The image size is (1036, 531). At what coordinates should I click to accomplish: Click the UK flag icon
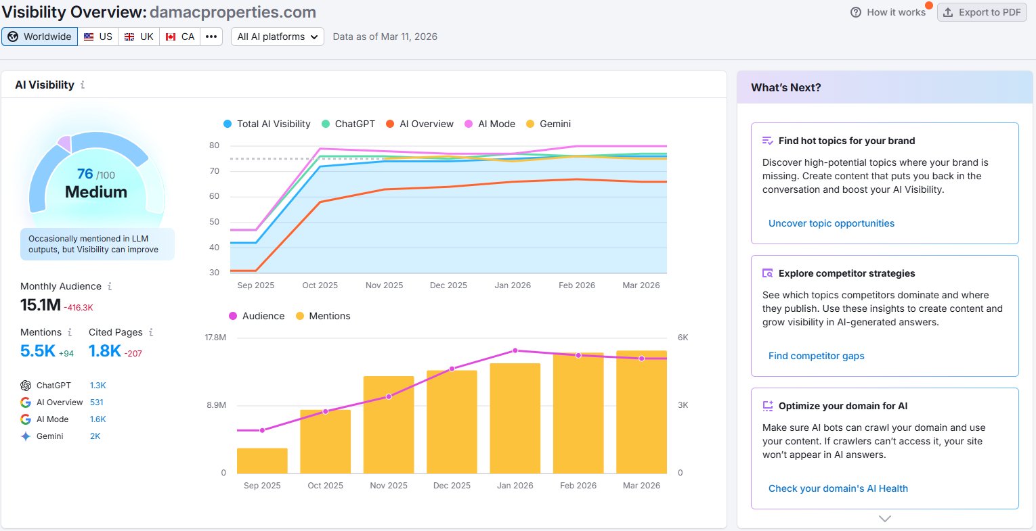(x=129, y=37)
